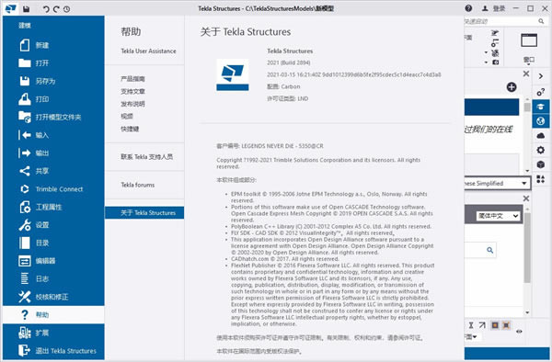Screen dimensions: 552x362
Task: Click the quick launch search field
Action: pos(500,21)
